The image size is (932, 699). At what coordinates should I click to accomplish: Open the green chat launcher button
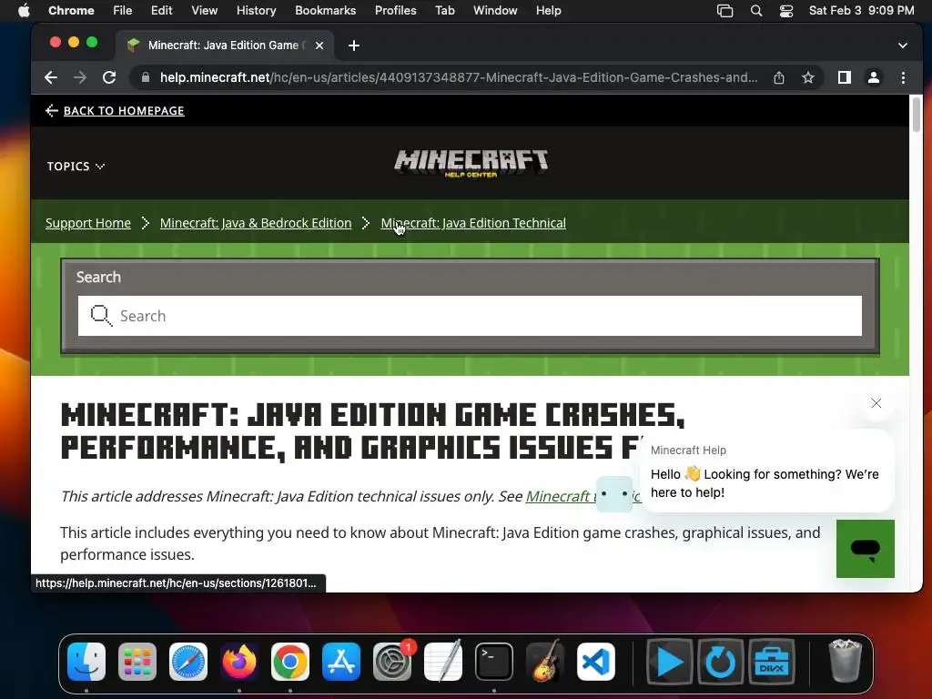[865, 548]
